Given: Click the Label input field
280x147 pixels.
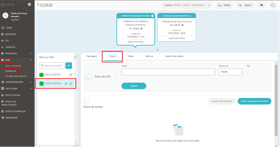Looking at the screenshot, I should point(168,72).
